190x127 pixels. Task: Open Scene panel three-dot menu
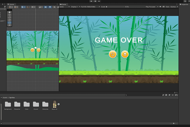click(x=57, y=4)
